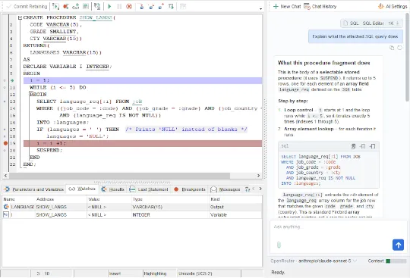Click the refresh parameters toolbar icon
Viewport: 410px width, 278px height.
click(x=97, y=7)
